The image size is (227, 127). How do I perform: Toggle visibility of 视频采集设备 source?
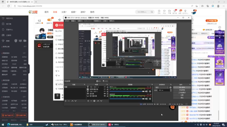coord(105,89)
